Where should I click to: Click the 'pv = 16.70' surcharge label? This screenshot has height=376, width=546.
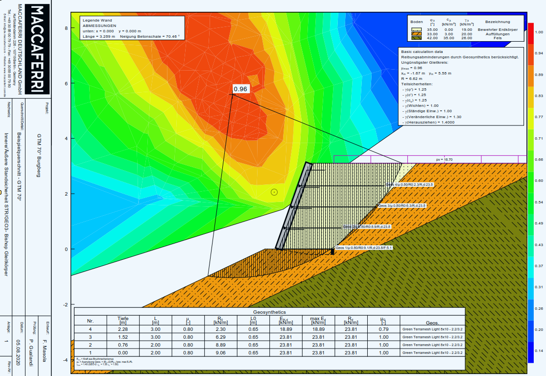(x=444, y=160)
